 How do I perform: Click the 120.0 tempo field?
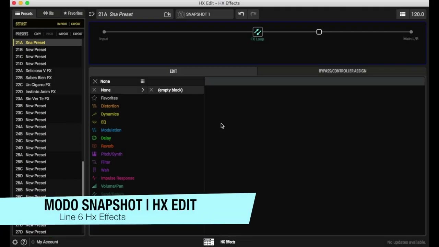[x=417, y=14]
